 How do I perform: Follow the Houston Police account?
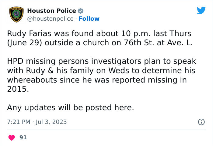[x=89, y=19]
